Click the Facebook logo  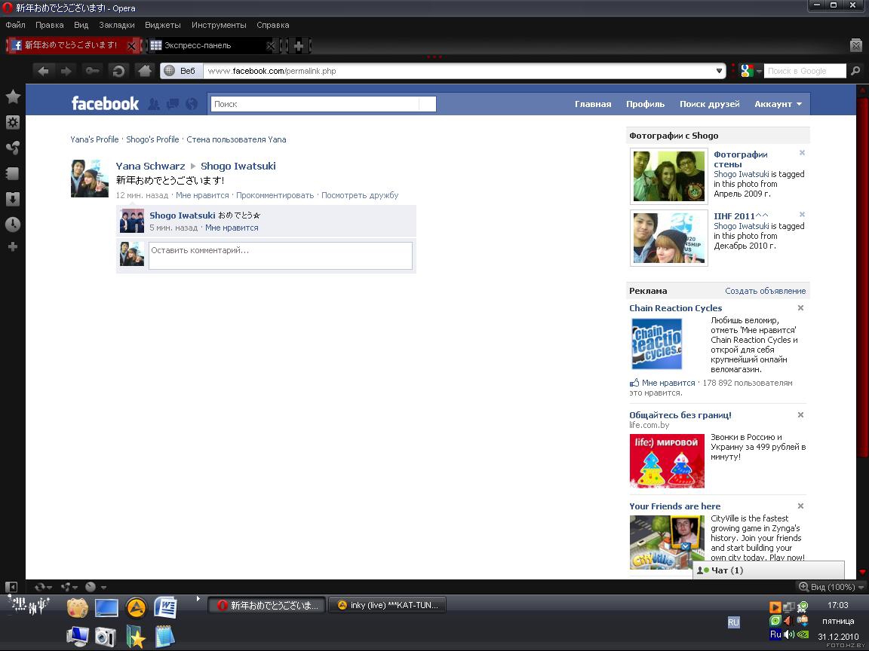(x=105, y=103)
